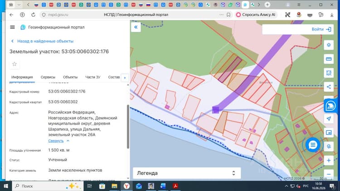This screenshot has width=340, height=191.
Task: Locate my position on the map
Action: click(329, 119)
